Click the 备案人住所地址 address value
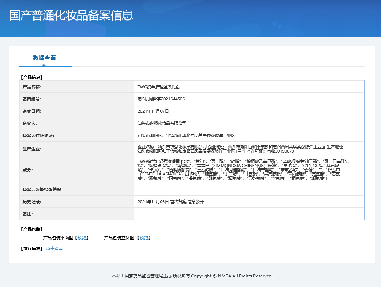 click(186, 136)
